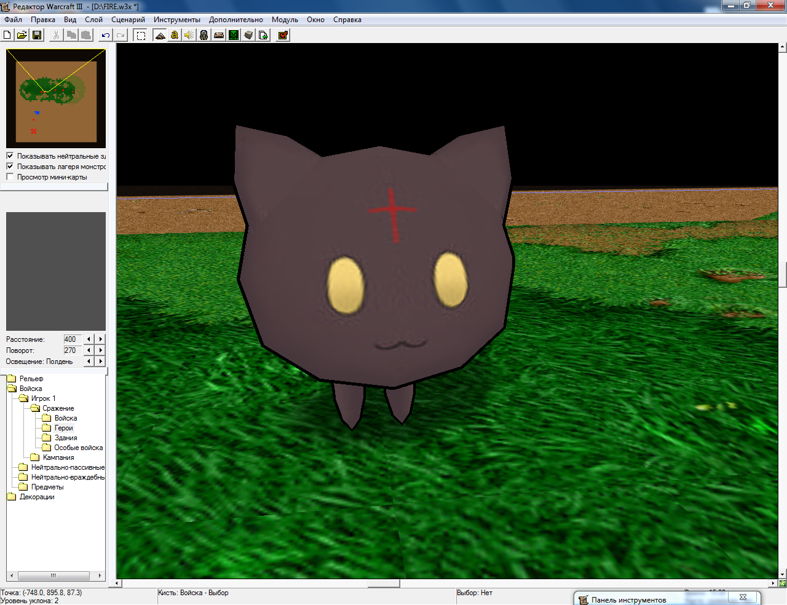Collapse the open Войска top-level folder
The width and height of the screenshot is (787, 605).
click(12, 389)
